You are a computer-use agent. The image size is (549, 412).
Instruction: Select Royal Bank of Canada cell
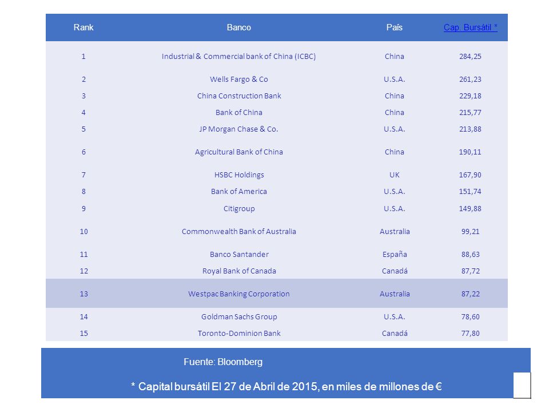(x=239, y=271)
